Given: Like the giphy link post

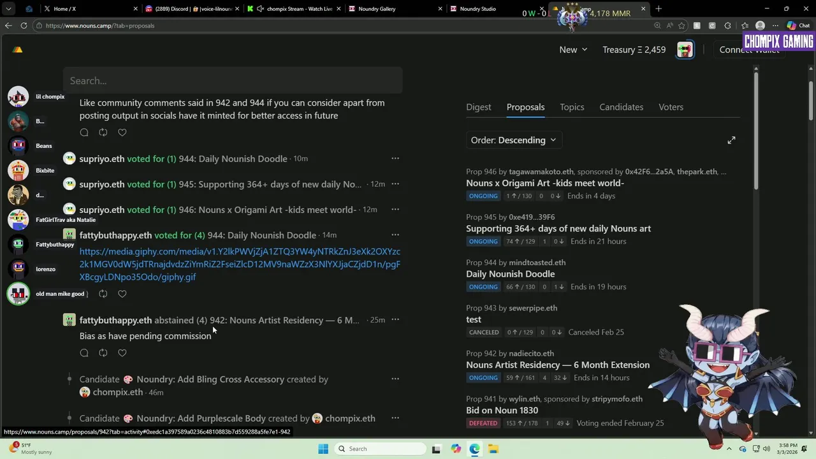Looking at the screenshot, I should pos(122,294).
